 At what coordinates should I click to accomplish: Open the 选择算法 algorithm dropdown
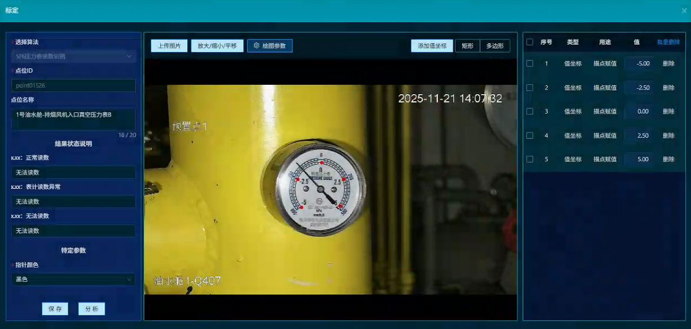click(74, 57)
